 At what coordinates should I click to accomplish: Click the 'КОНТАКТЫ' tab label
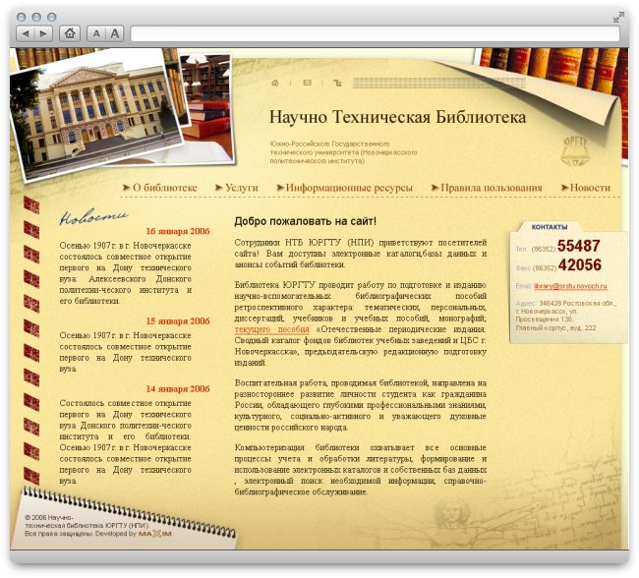(550, 227)
